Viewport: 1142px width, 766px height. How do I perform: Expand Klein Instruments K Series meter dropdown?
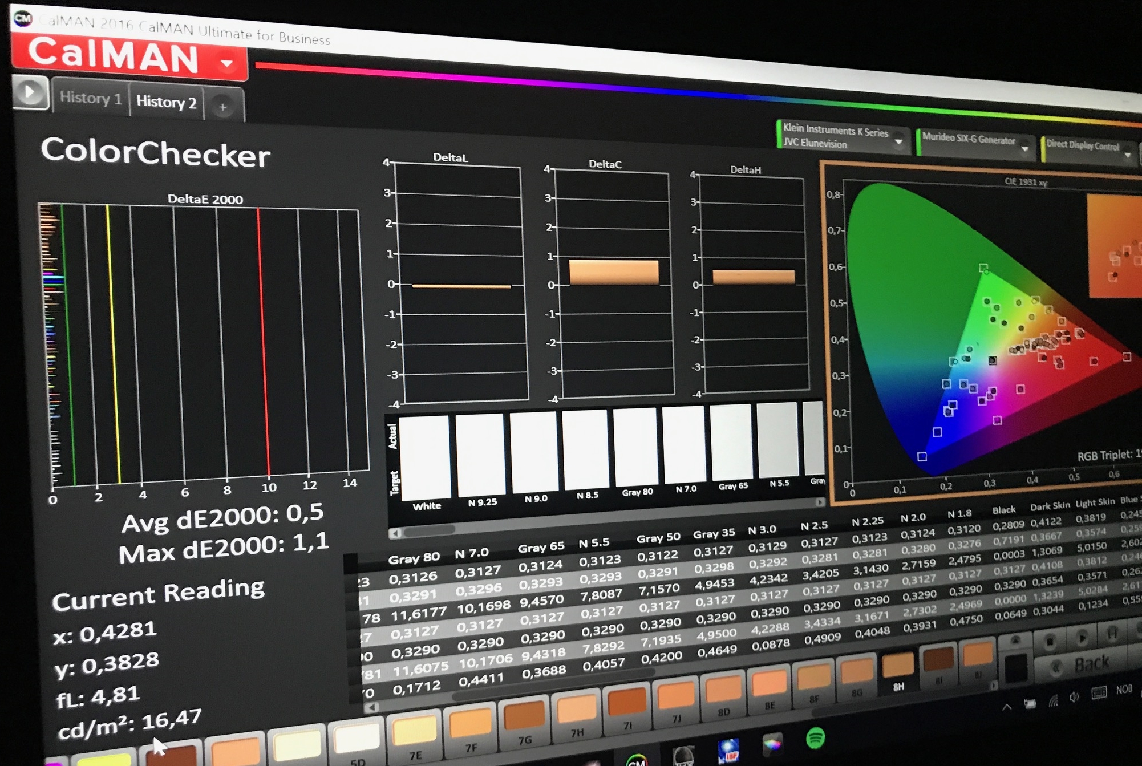899,141
